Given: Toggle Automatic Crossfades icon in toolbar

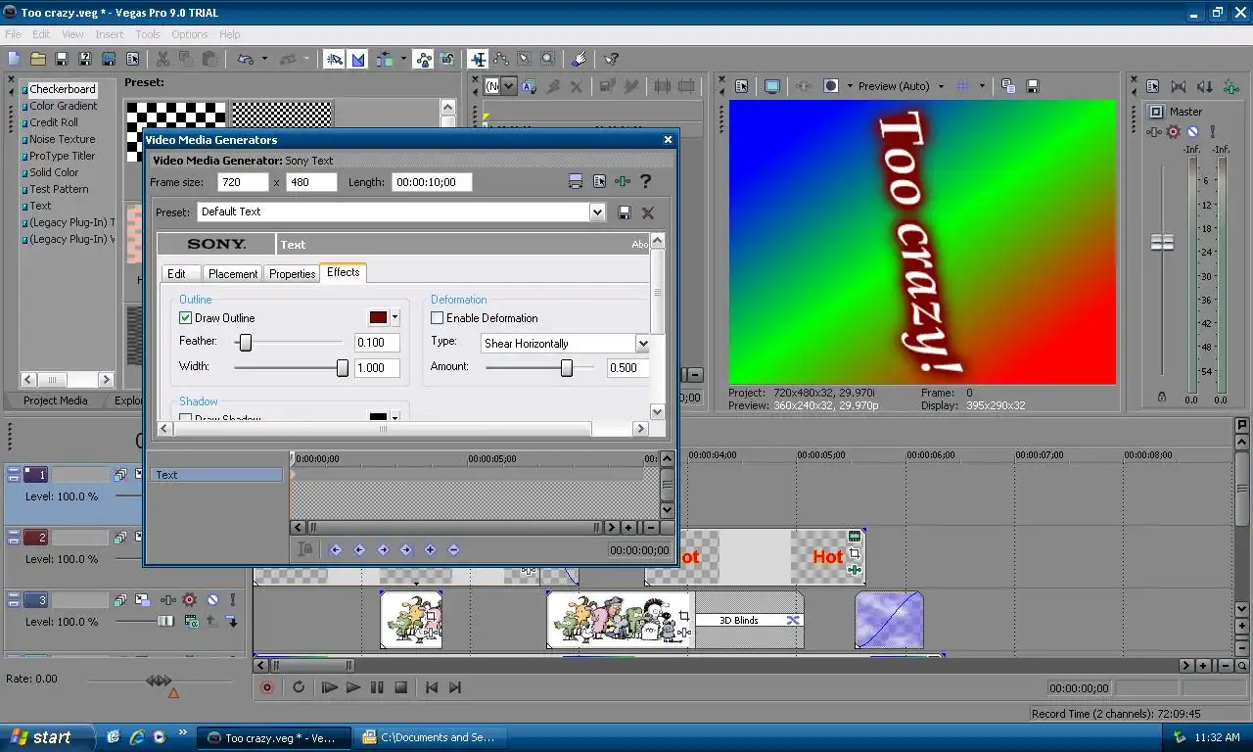Looking at the screenshot, I should 358,59.
